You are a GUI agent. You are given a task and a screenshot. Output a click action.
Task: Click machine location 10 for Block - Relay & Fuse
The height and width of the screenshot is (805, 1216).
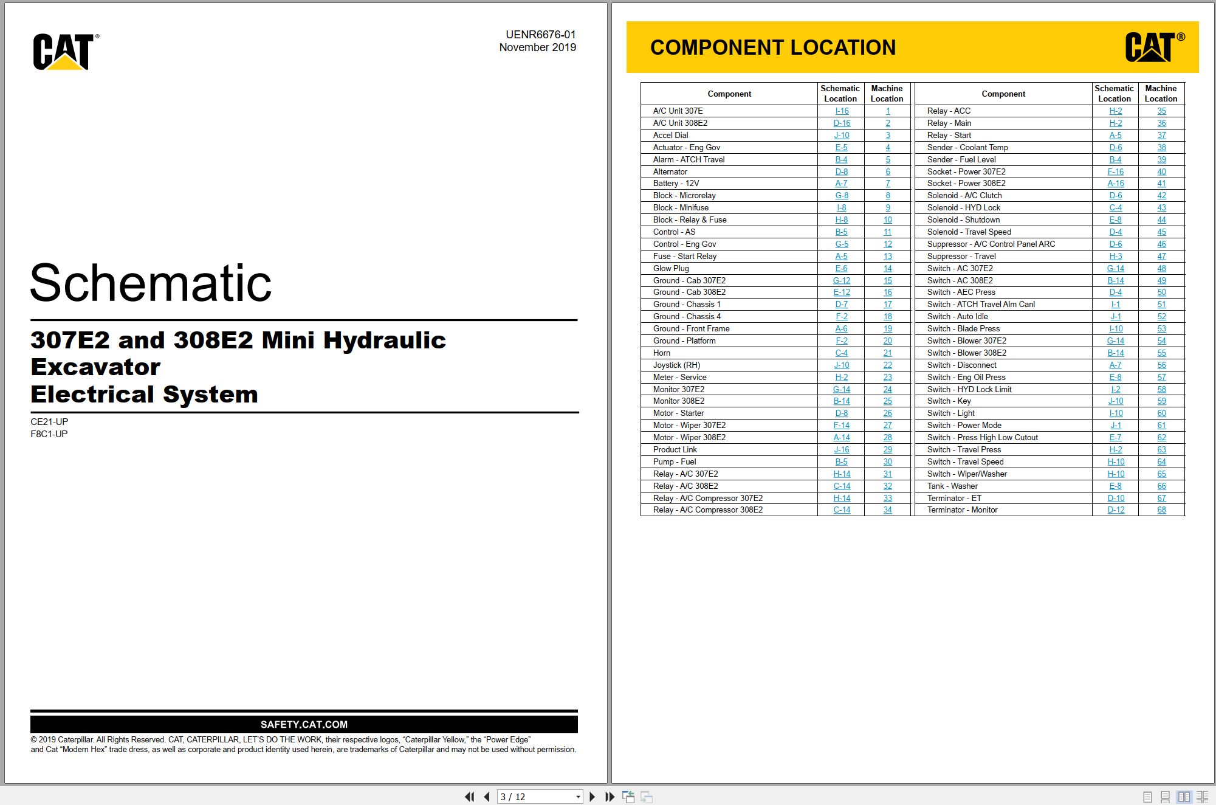tap(888, 219)
